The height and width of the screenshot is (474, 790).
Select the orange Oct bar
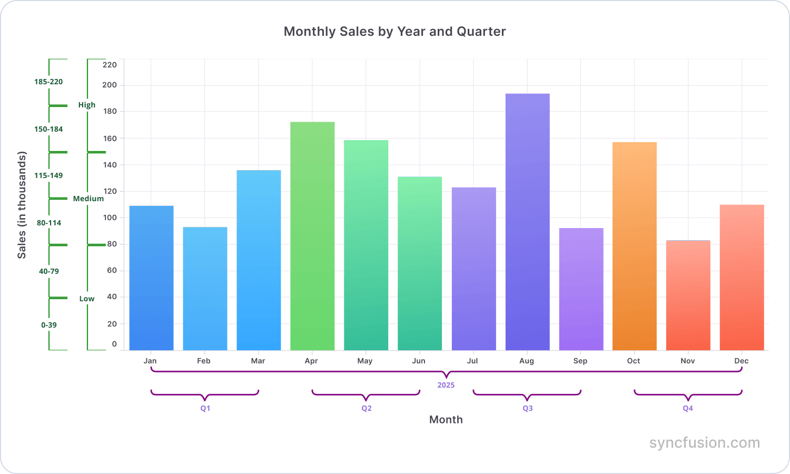point(635,246)
